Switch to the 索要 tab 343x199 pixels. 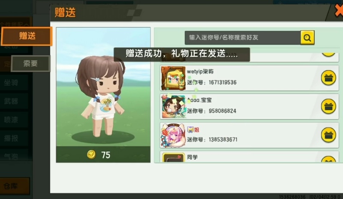(x=30, y=64)
